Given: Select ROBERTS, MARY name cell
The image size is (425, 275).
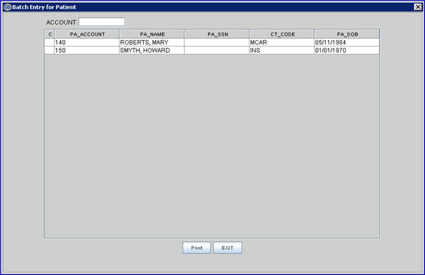Looking at the screenshot, I should (x=152, y=42).
